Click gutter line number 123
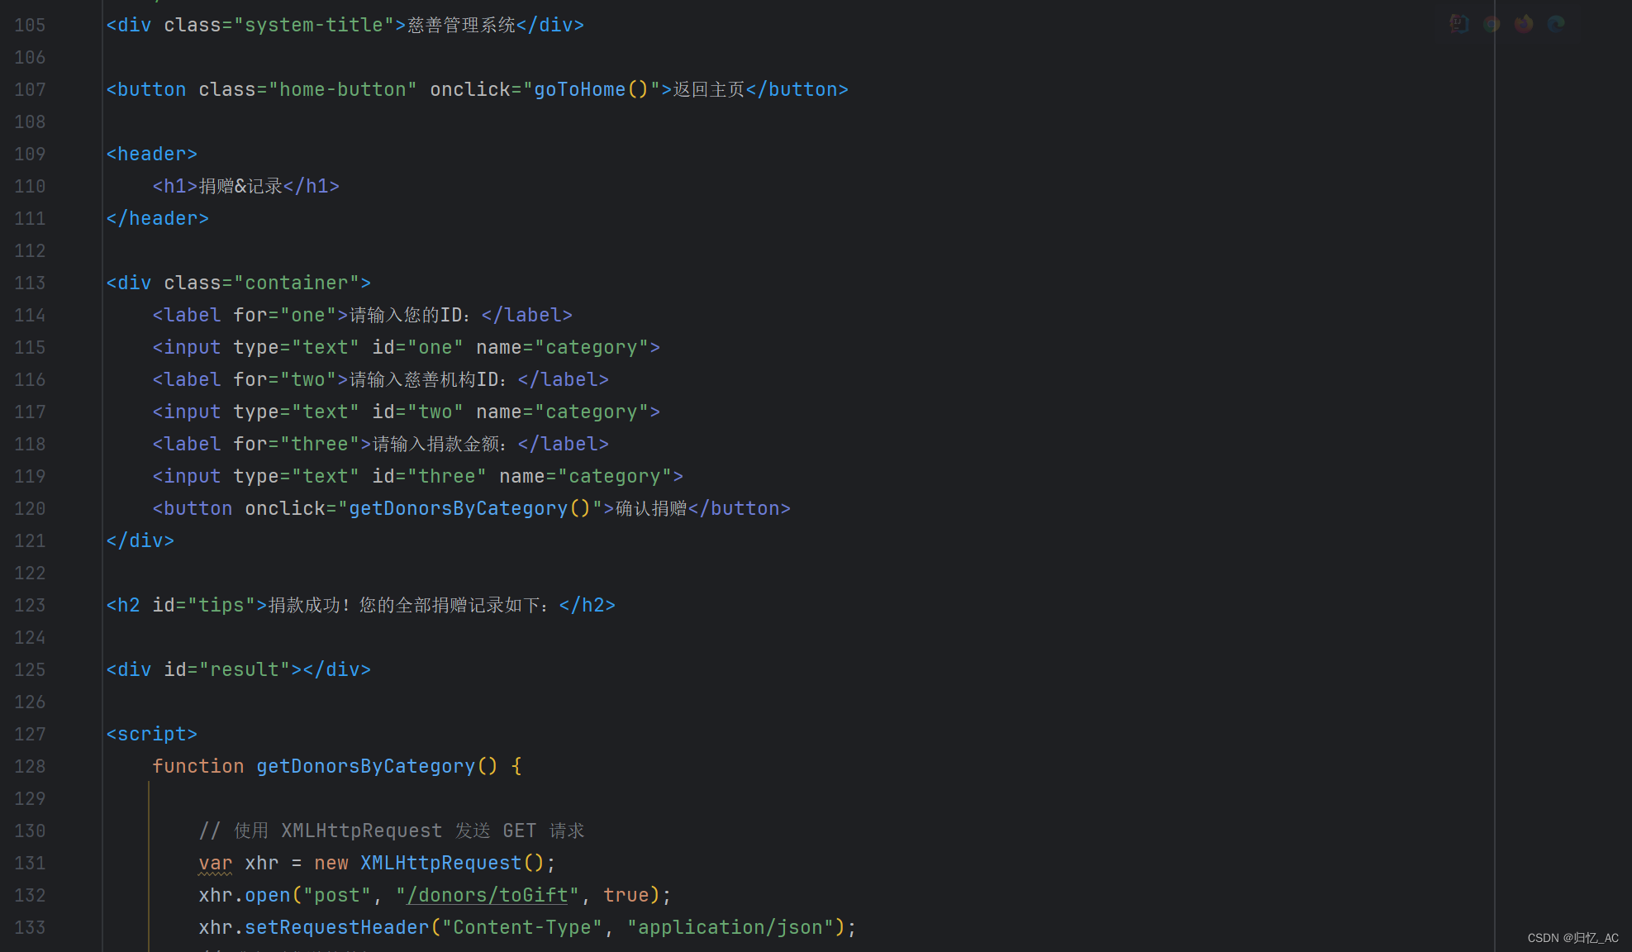 click(30, 605)
